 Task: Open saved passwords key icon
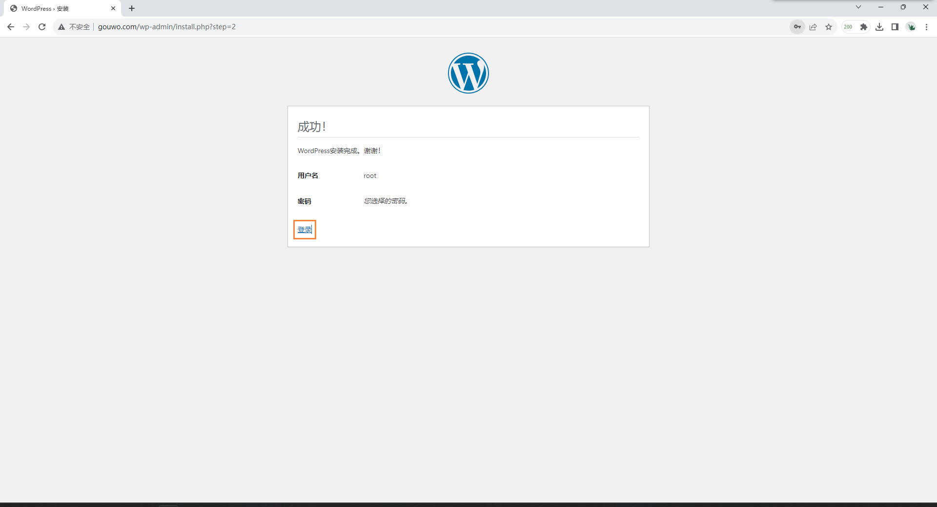coord(797,27)
